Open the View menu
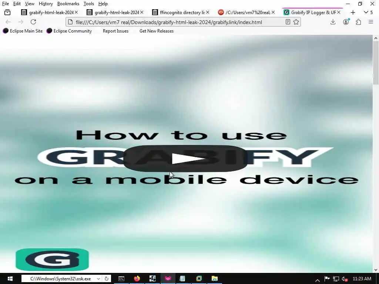The height and width of the screenshot is (284, 379). pyautogui.click(x=30, y=4)
